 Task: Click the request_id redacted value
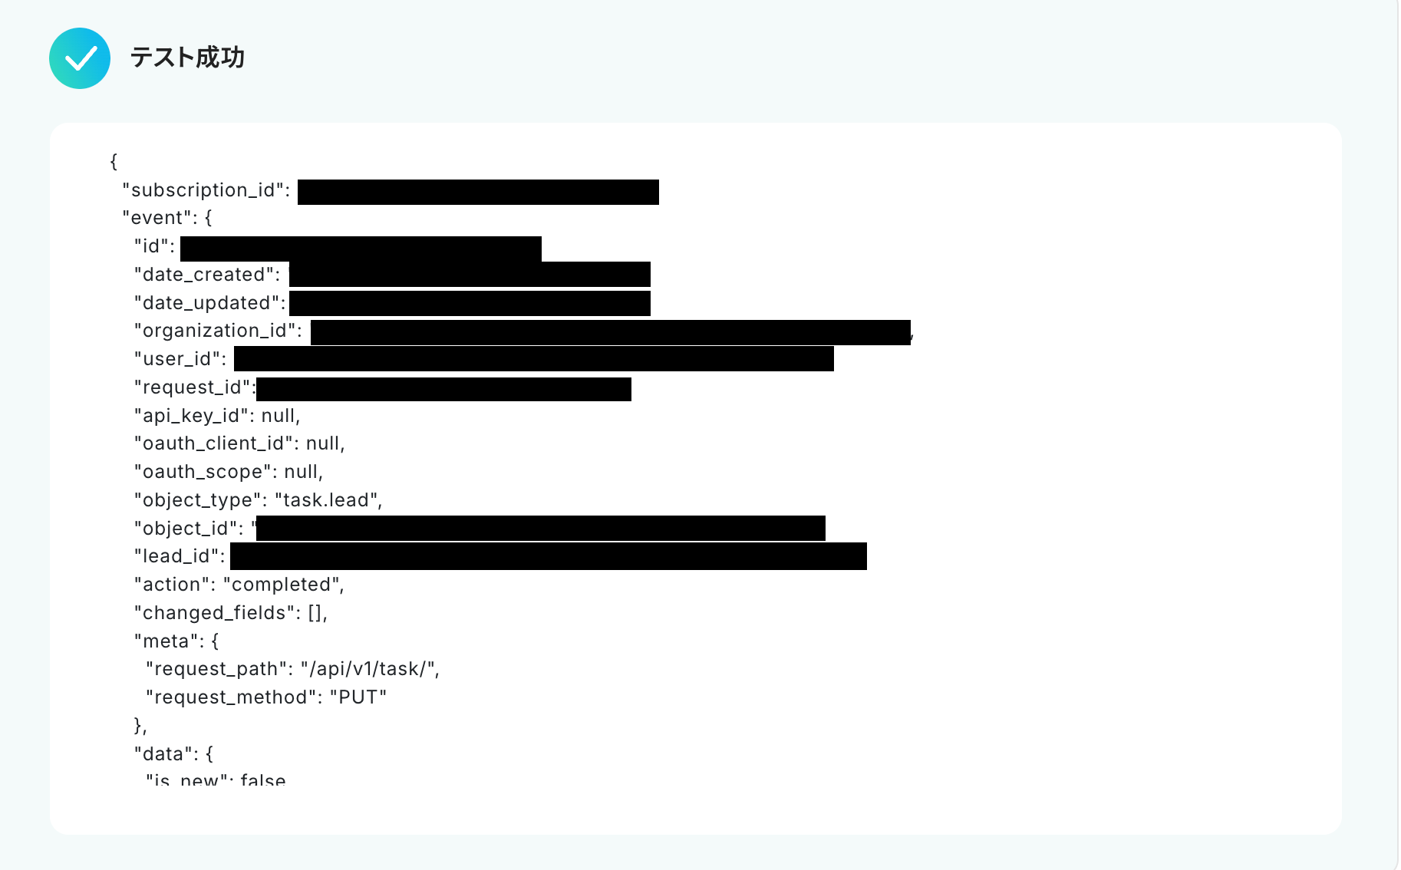pyautogui.click(x=443, y=389)
